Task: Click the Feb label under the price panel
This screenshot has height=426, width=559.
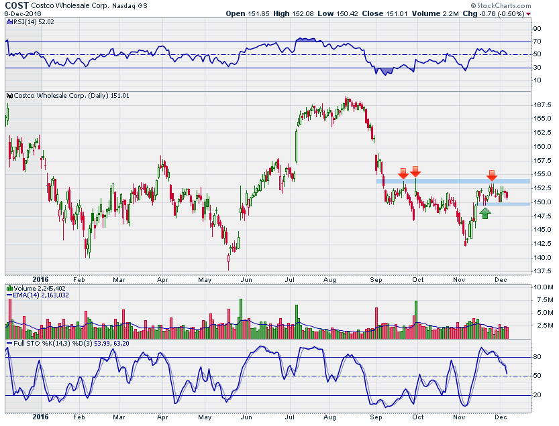Action: tap(79, 280)
